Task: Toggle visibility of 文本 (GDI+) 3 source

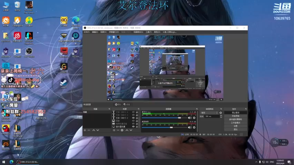Action: pyautogui.click(x=133, y=115)
